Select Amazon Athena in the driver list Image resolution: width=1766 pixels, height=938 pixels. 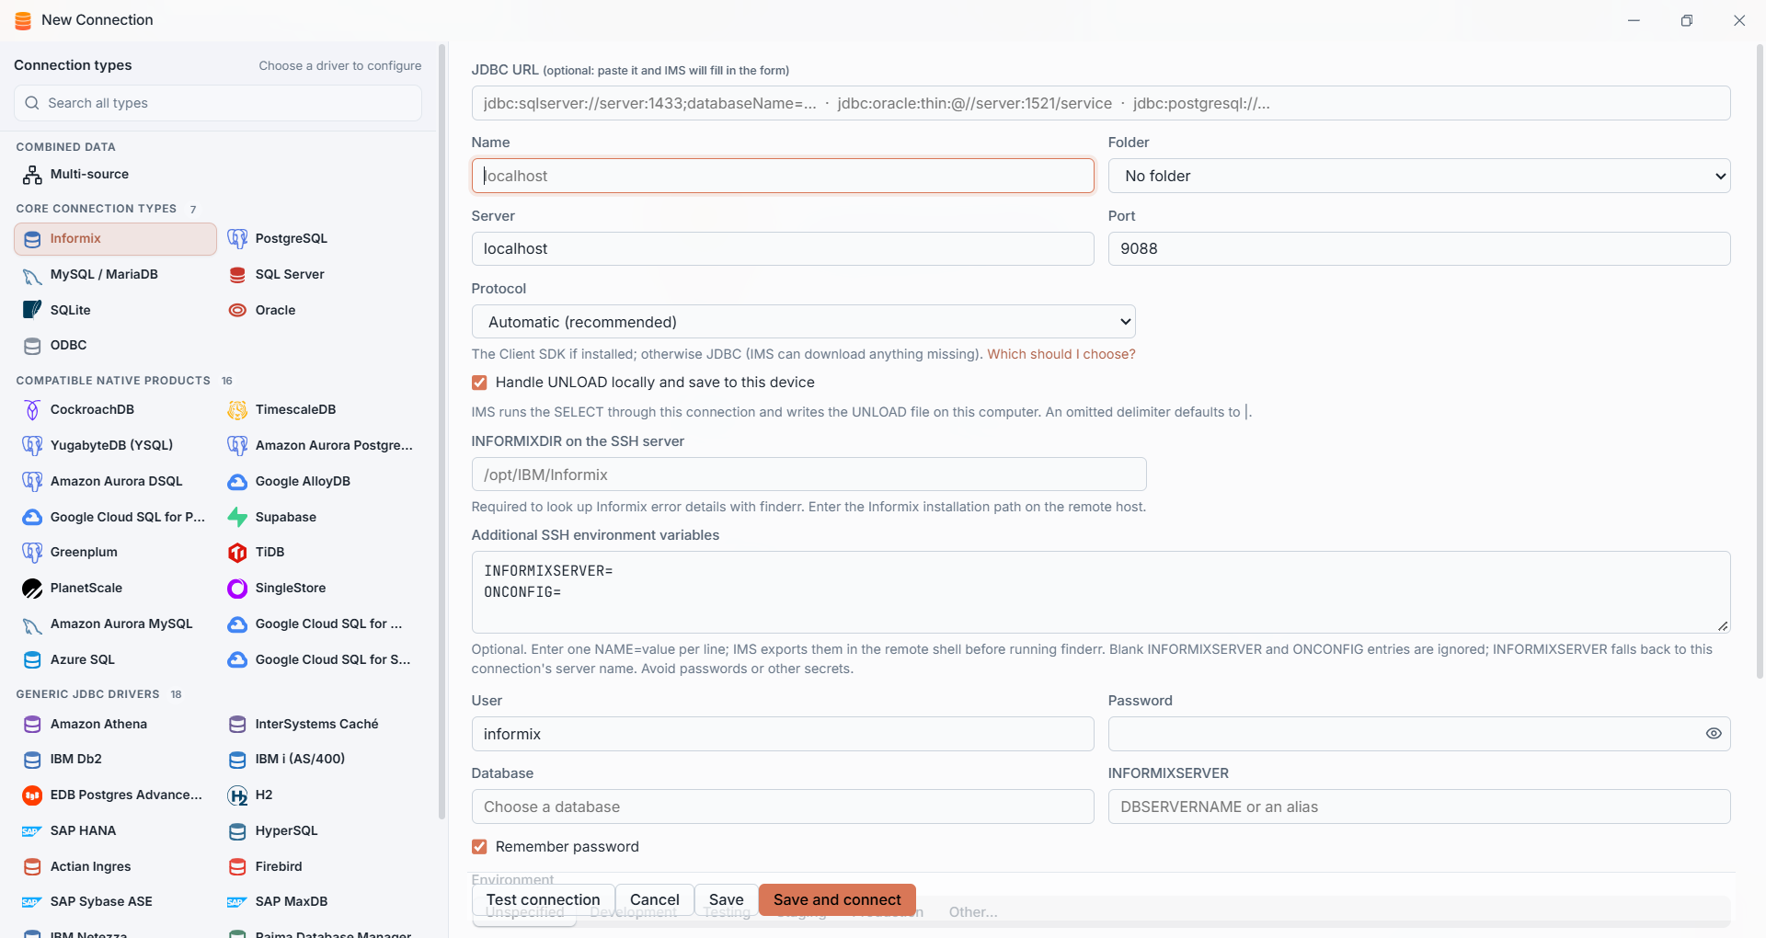click(115, 725)
